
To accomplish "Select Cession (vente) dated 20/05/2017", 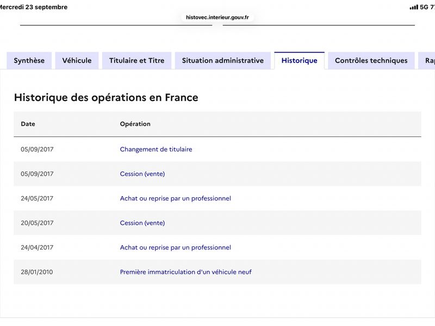I will (142, 223).
